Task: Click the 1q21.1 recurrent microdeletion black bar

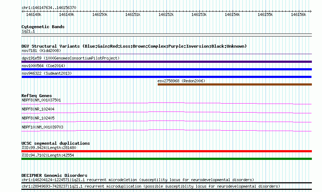Action: point(166,183)
